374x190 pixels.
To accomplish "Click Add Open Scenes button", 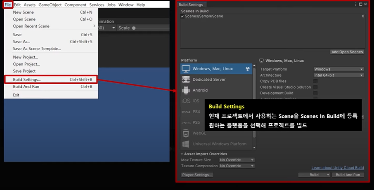I will pyautogui.click(x=347, y=52).
